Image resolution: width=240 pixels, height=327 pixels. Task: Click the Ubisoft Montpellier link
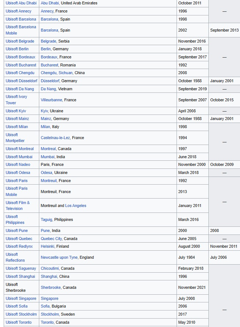pyautogui.click(x=15, y=138)
